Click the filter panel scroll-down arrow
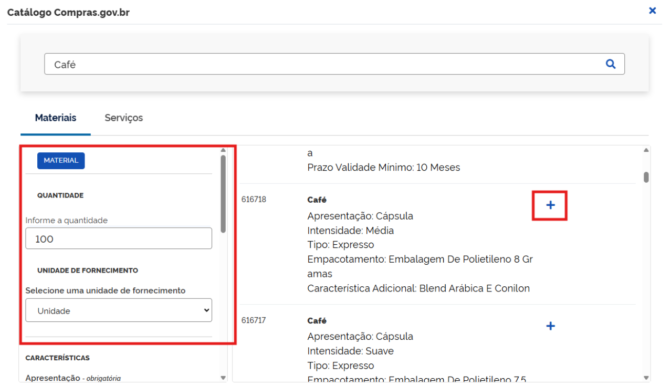Viewport: 671px width, 385px height. point(223,377)
